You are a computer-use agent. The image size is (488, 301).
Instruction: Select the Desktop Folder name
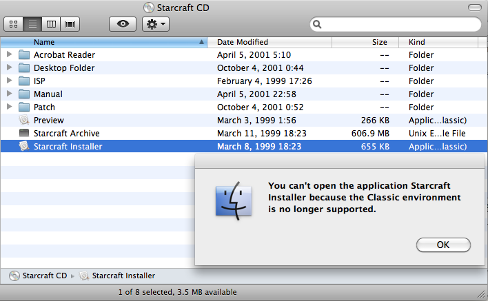click(64, 68)
